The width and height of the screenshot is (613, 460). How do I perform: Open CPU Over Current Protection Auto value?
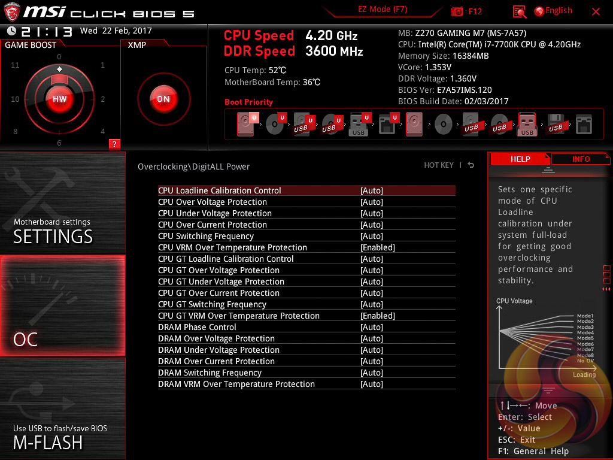pos(371,225)
